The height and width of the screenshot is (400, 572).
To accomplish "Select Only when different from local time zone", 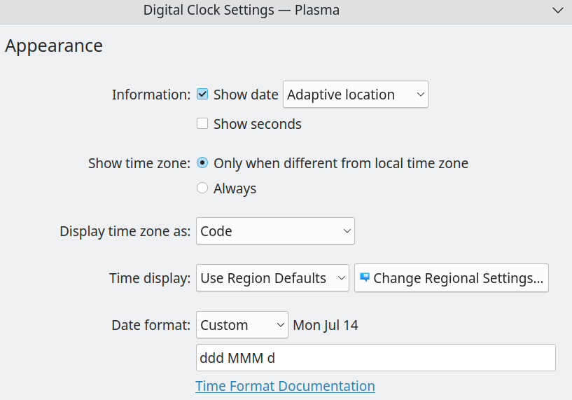I will (x=202, y=163).
